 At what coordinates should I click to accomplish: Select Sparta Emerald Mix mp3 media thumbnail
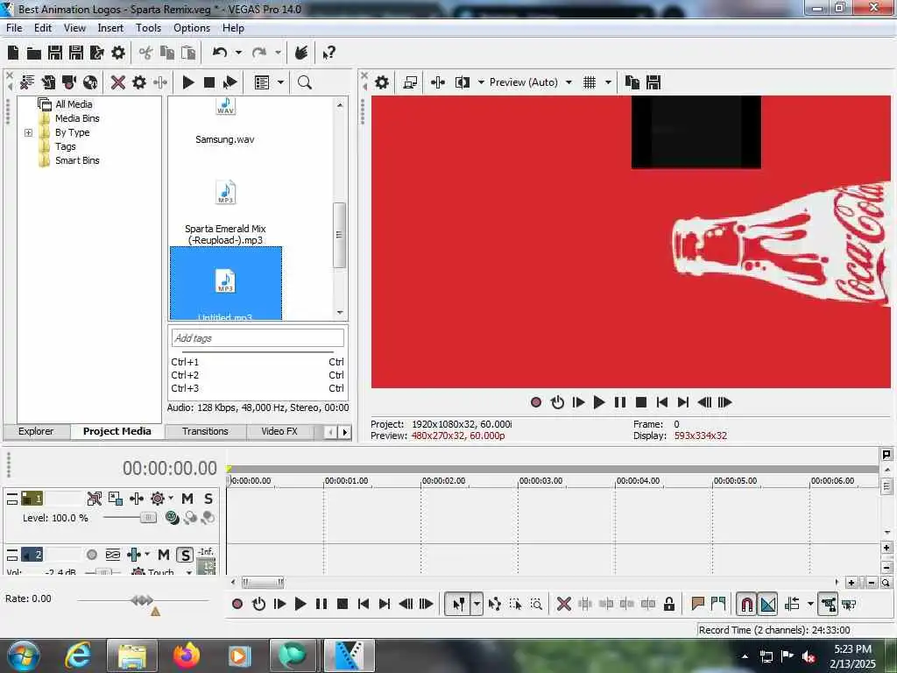[x=225, y=193]
